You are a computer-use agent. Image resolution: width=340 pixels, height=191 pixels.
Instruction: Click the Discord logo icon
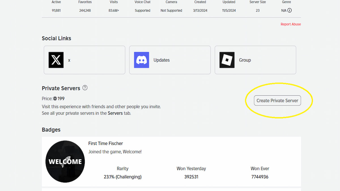(141, 60)
